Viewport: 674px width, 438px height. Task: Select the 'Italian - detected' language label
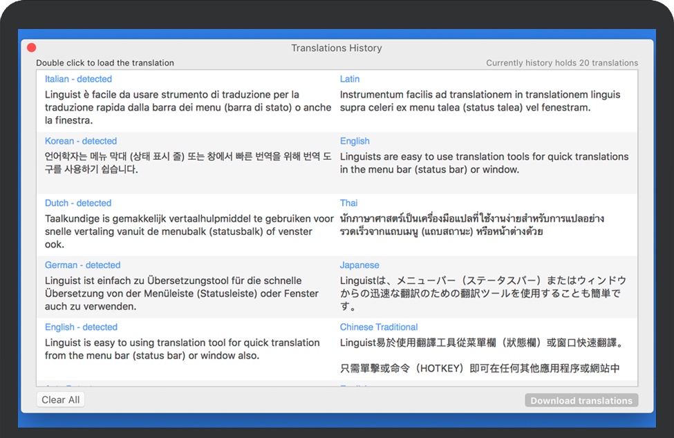[x=78, y=79]
